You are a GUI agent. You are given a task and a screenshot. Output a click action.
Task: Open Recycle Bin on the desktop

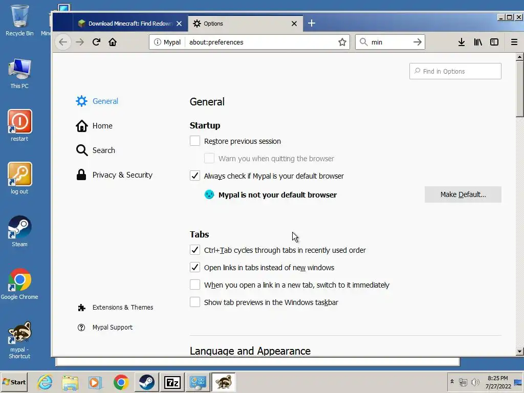[19, 20]
